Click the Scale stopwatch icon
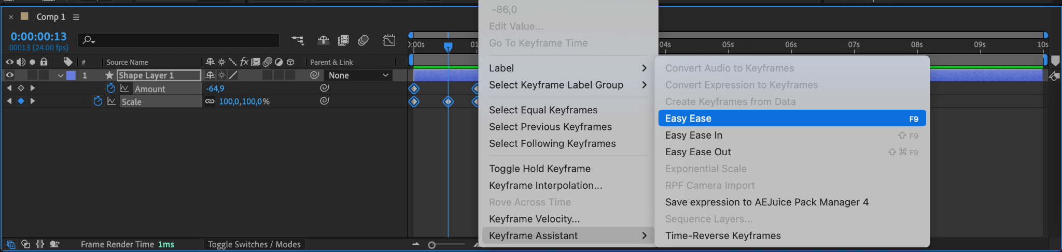Screen dimensions: 1062x252 (98, 101)
